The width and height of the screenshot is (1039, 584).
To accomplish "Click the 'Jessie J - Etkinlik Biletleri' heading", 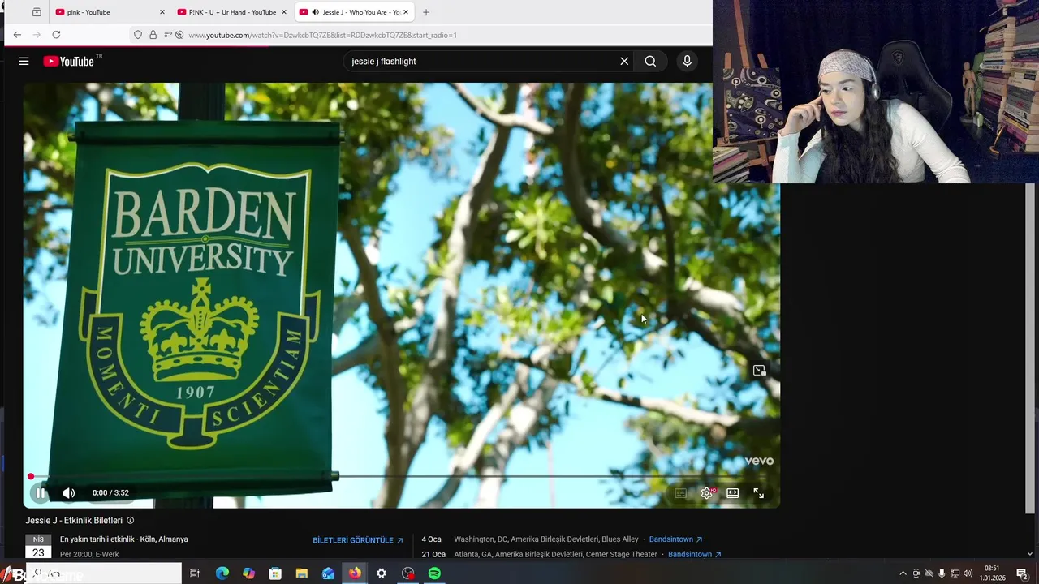I will (x=74, y=521).
